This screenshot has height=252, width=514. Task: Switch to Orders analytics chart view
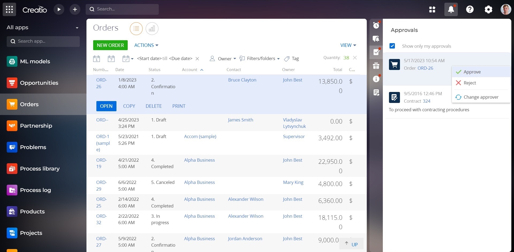(152, 28)
